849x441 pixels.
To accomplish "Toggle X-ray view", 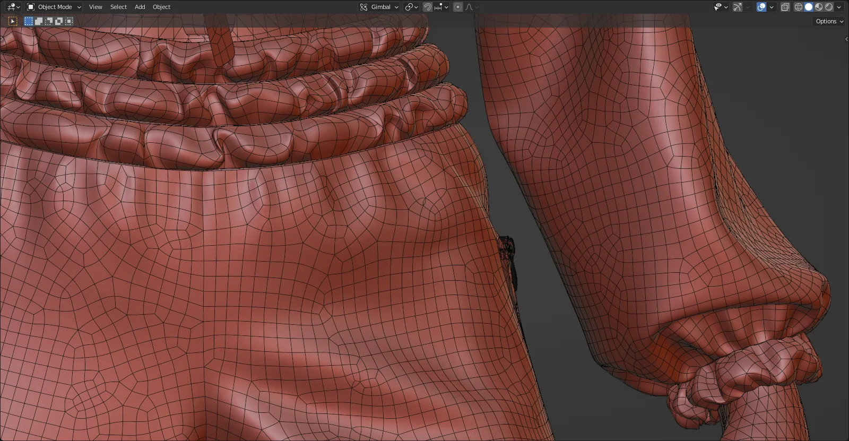I will tap(785, 7).
